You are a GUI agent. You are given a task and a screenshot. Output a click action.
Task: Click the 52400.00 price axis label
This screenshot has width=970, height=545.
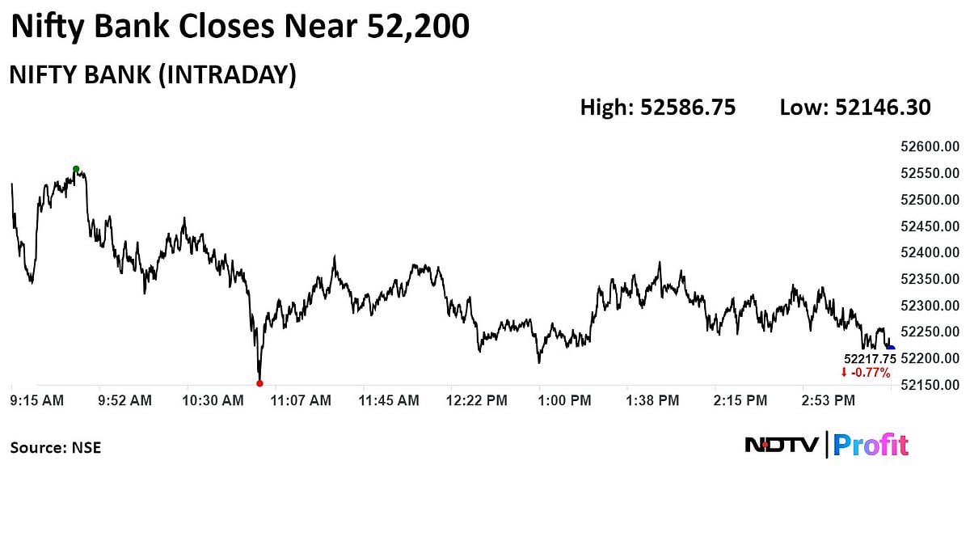(929, 252)
